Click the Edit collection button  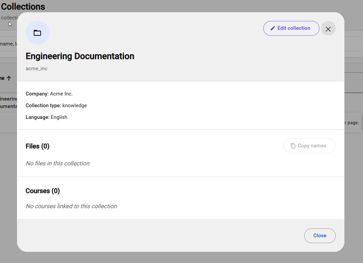[291, 28]
